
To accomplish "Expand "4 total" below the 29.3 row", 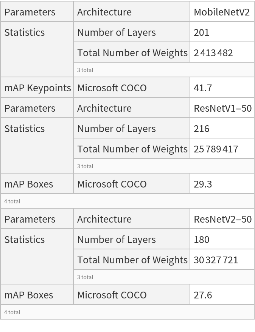I will click(12, 201).
